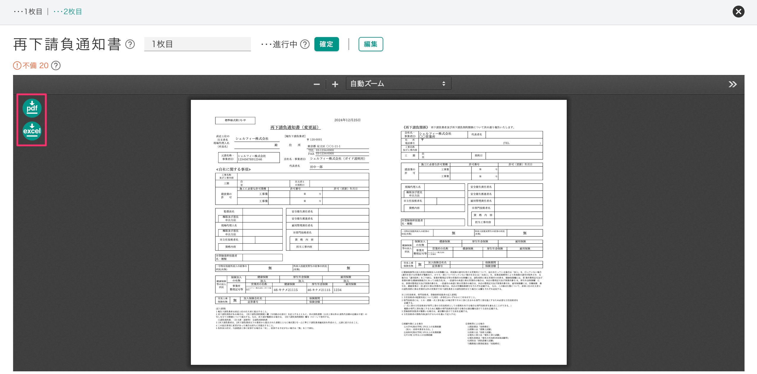Close the document viewer with the X button
This screenshot has width=757, height=374.
(738, 12)
